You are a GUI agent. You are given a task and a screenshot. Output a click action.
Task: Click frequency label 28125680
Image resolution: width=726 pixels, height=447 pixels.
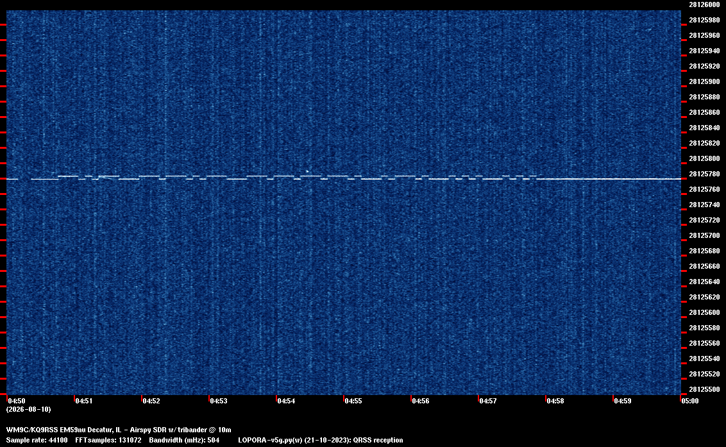click(x=704, y=251)
